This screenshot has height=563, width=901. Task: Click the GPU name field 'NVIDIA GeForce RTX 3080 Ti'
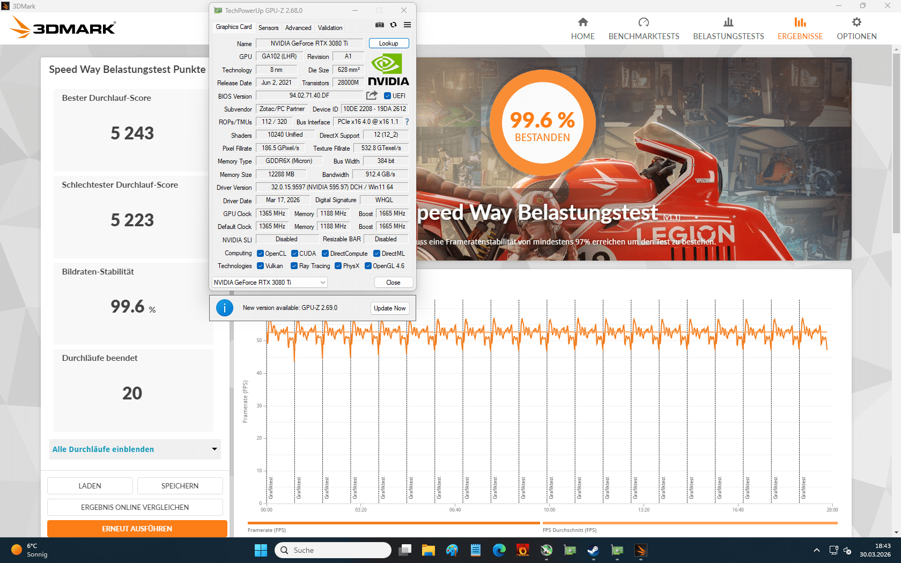click(309, 43)
